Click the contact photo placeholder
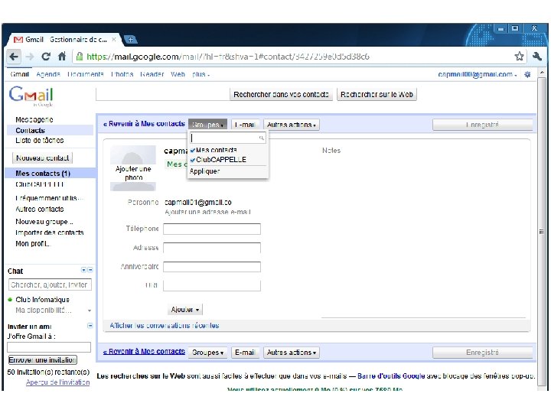 (x=133, y=167)
